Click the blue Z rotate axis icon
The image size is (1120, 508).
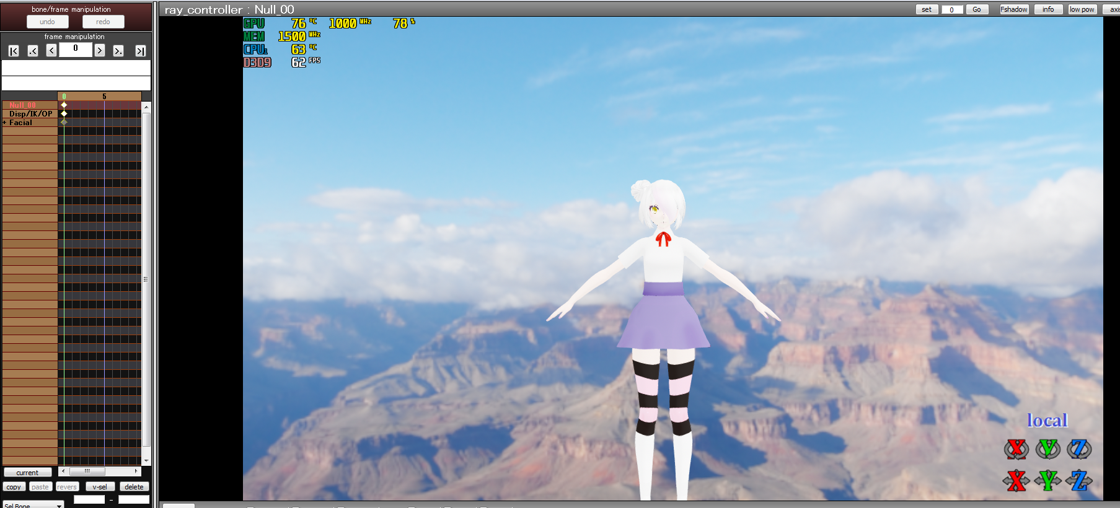pyautogui.click(x=1079, y=449)
